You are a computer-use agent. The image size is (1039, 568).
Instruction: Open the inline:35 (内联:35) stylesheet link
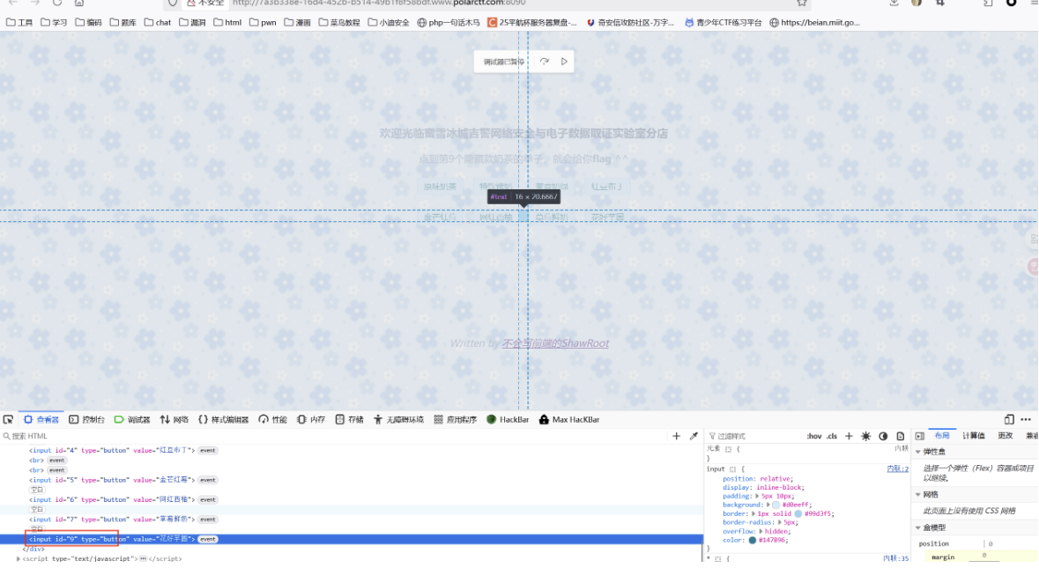pos(896,558)
